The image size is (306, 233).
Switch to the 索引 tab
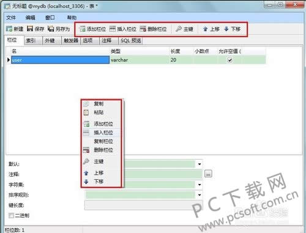tap(33, 41)
